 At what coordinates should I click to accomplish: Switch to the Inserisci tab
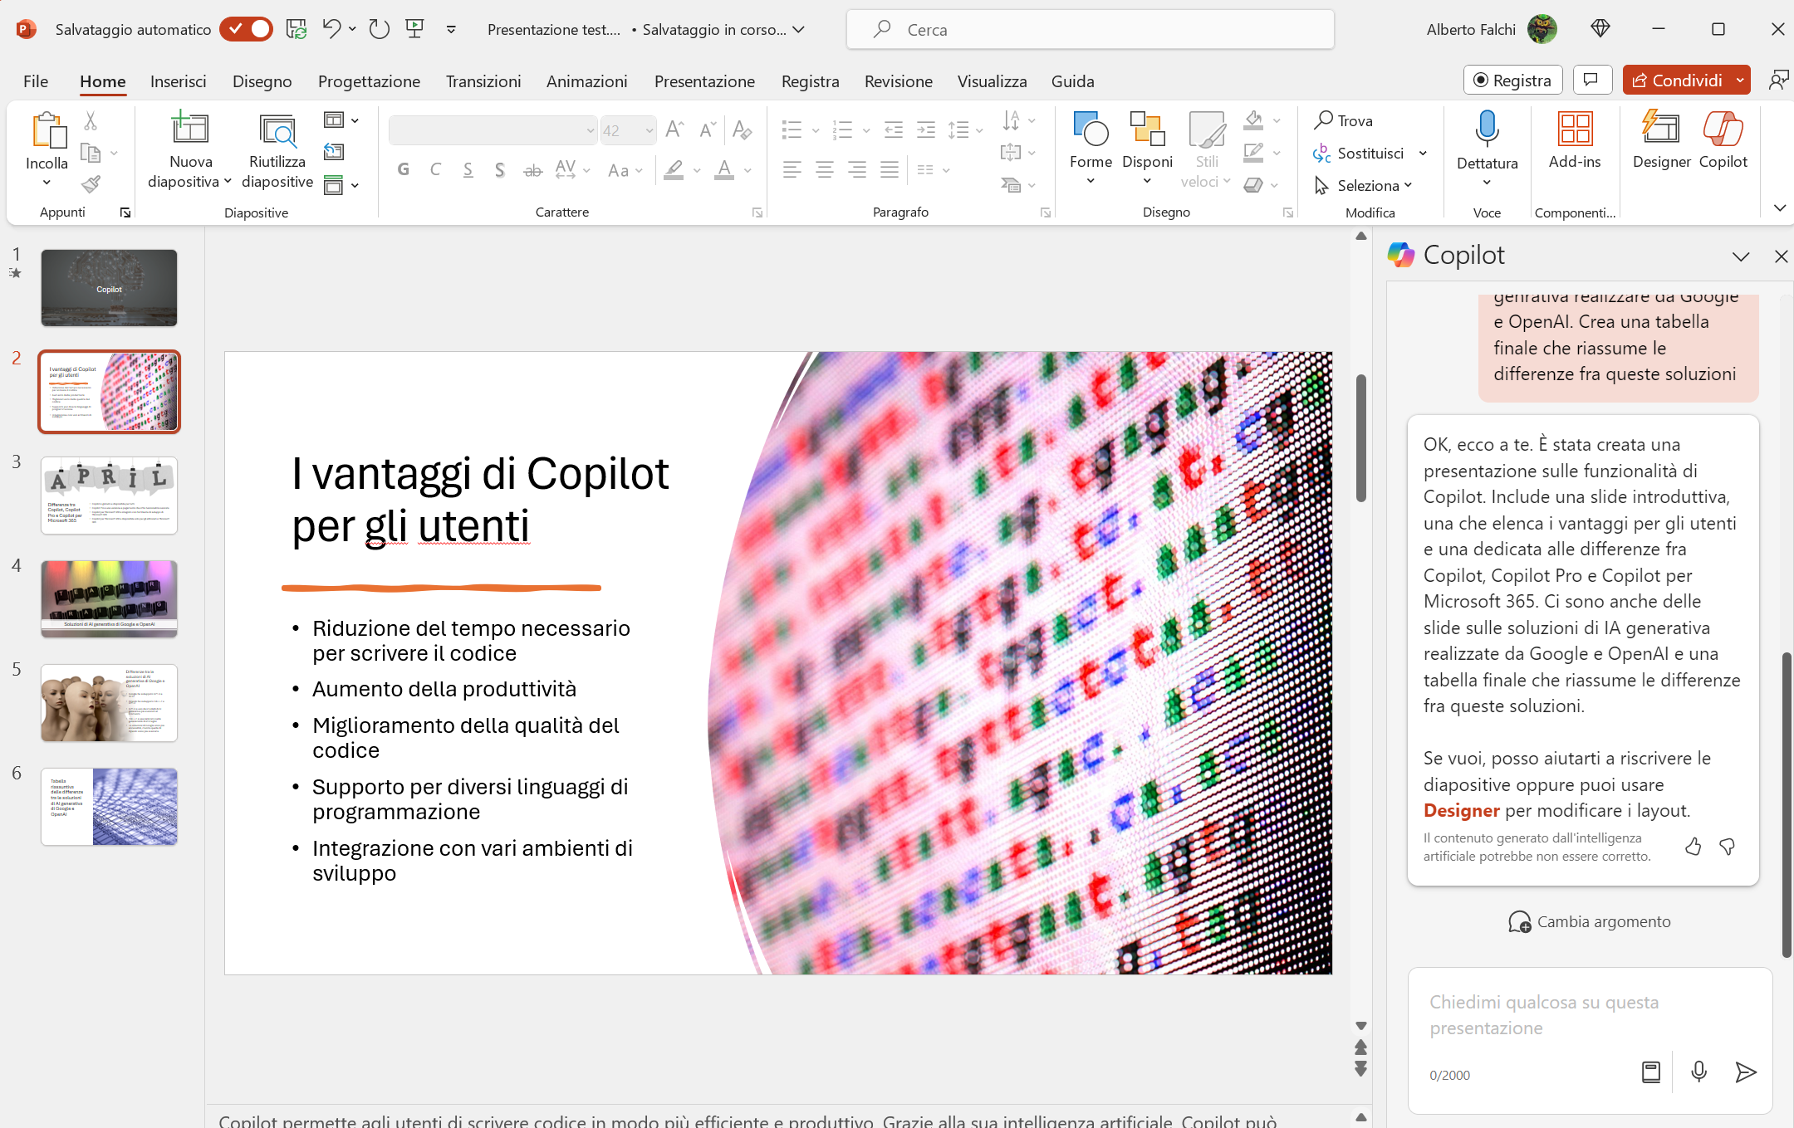coord(178,81)
